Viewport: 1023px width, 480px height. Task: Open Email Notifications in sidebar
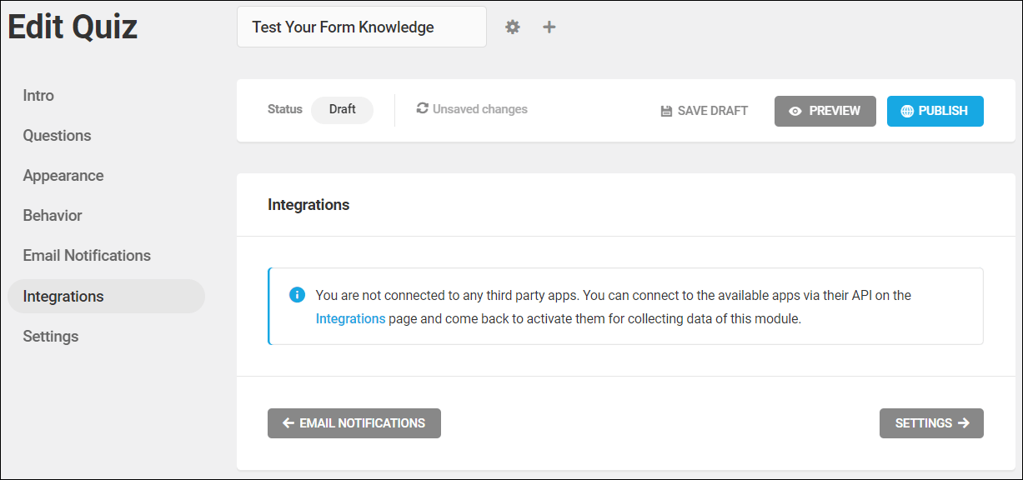coord(87,256)
